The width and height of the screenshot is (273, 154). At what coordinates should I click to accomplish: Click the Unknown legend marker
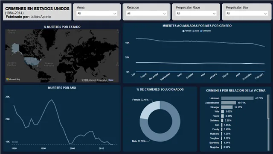click(x=201, y=31)
